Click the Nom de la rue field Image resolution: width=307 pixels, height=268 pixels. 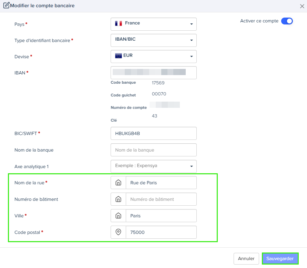pos(161,183)
